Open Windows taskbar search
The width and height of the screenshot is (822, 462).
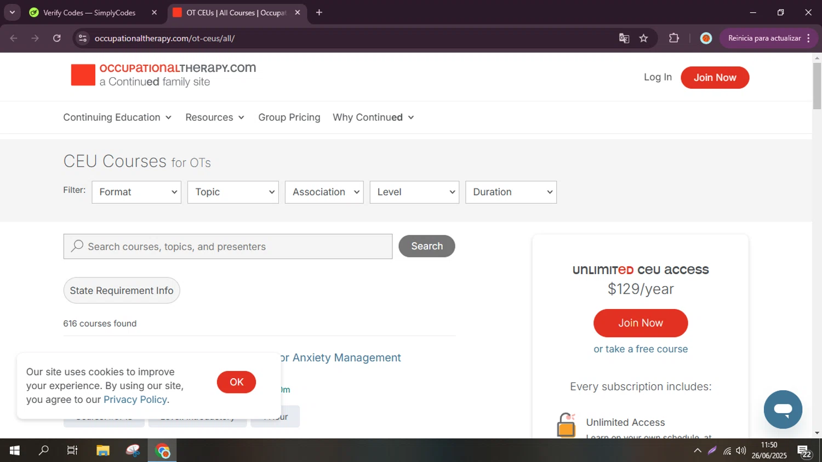tap(43, 450)
